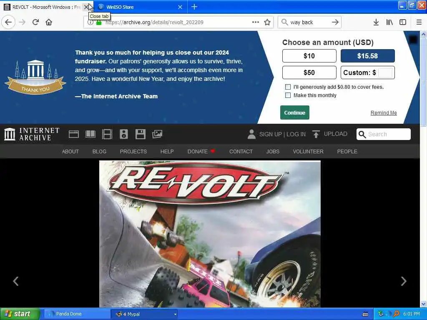
Task: Open the DONATE menu item
Action: click(x=201, y=152)
